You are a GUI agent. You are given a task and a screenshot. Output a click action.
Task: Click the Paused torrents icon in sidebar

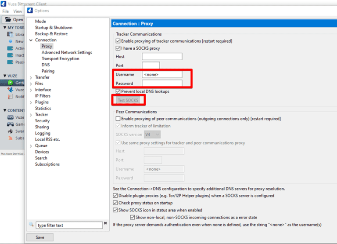10,62
